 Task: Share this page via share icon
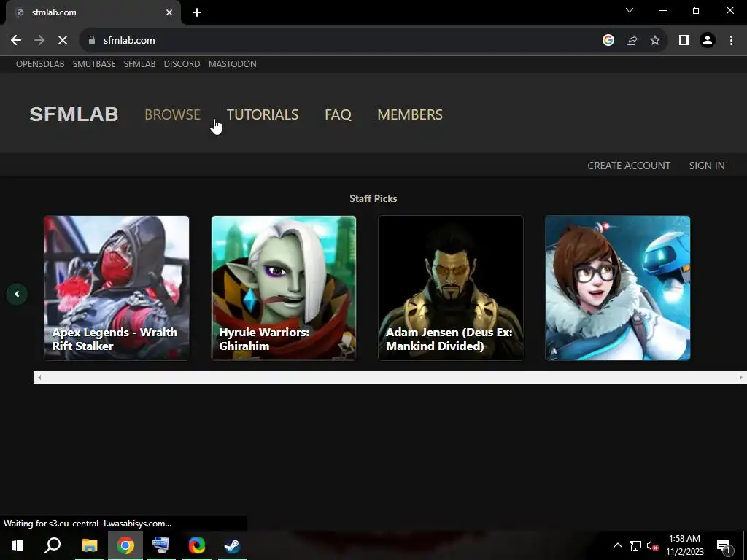click(632, 41)
